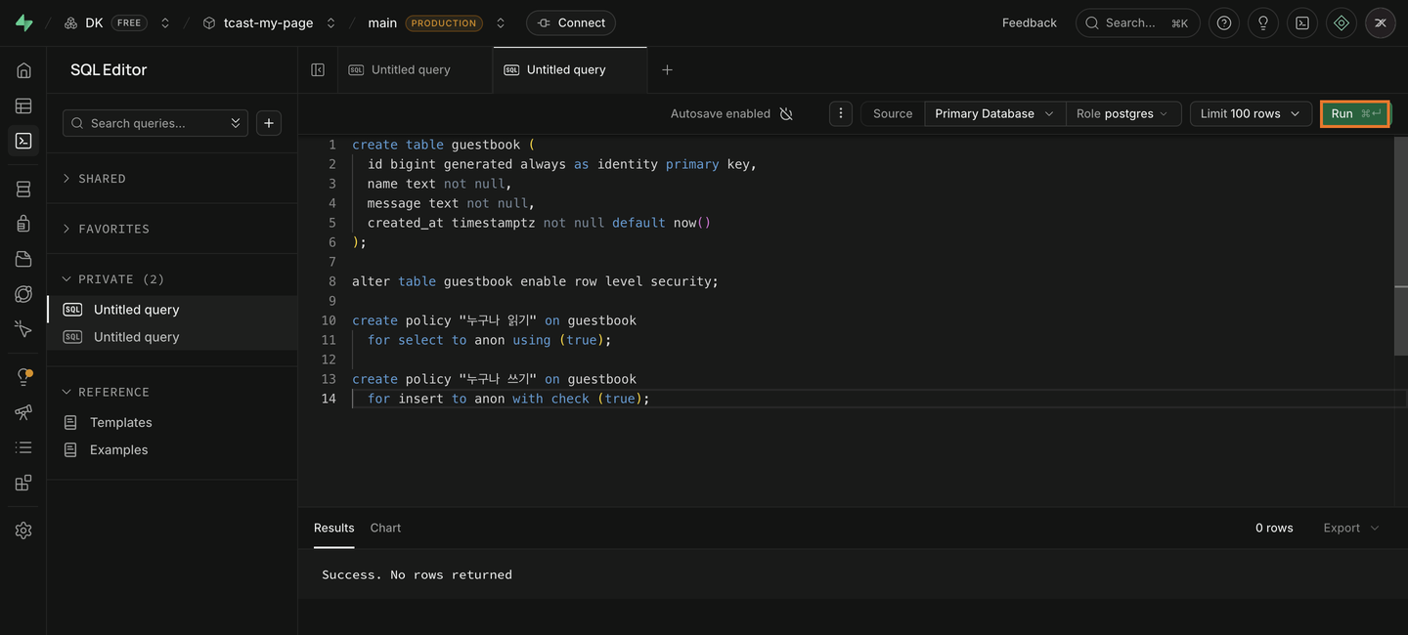Open the Authentication sidebar icon
This screenshot has width=1408, height=635.
23,224
